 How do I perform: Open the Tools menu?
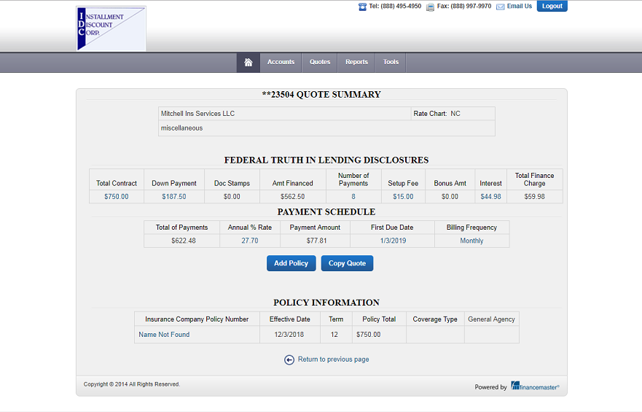[391, 62]
